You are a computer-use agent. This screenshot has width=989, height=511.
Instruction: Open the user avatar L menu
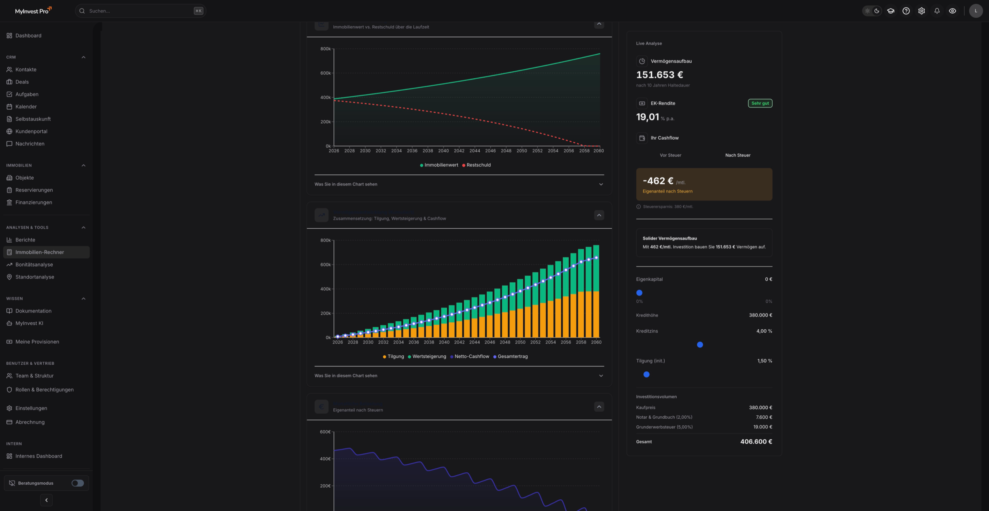pyautogui.click(x=975, y=11)
